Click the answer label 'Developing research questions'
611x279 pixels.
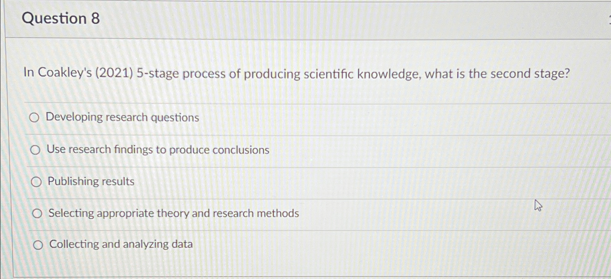coord(122,117)
